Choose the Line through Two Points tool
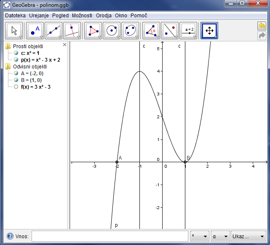The image size is (270, 245). pos(54,31)
